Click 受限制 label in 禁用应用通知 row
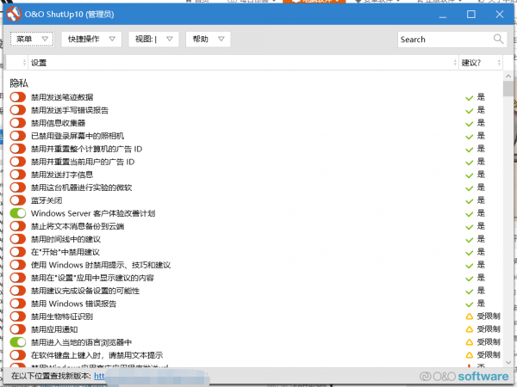Image resolution: width=517 pixels, height=387 pixels. [x=489, y=329]
